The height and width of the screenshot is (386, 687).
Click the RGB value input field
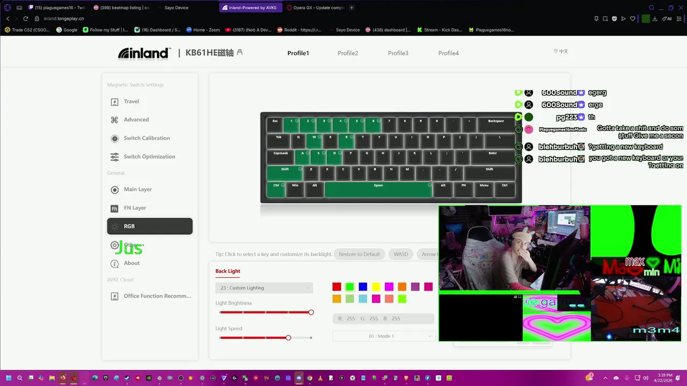click(x=383, y=318)
